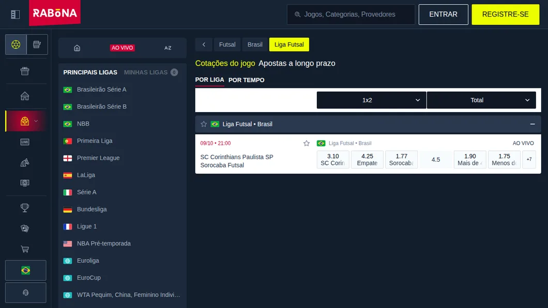Image resolution: width=548 pixels, height=308 pixels.
Task: Focus the Jogos, Categorias, Provedores search field
Action: (x=351, y=14)
